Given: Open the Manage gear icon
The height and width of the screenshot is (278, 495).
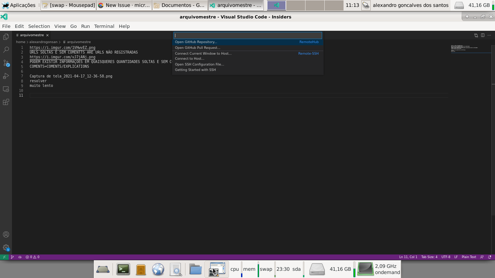Looking at the screenshot, I should pos(6,248).
